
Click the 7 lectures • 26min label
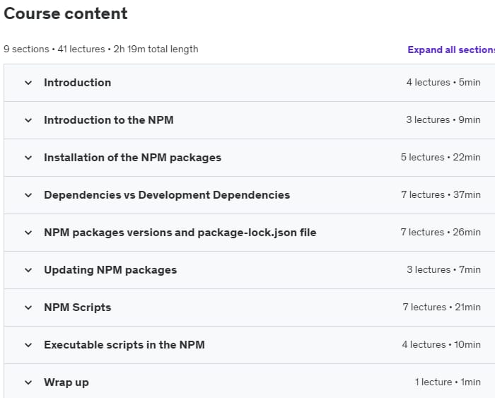pyautogui.click(x=441, y=233)
